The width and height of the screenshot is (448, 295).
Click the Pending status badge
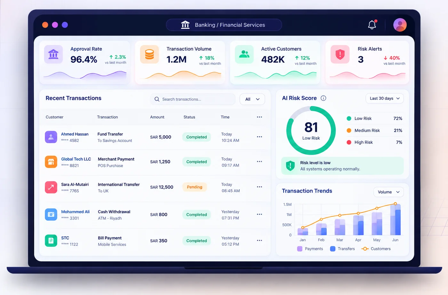coord(195,187)
